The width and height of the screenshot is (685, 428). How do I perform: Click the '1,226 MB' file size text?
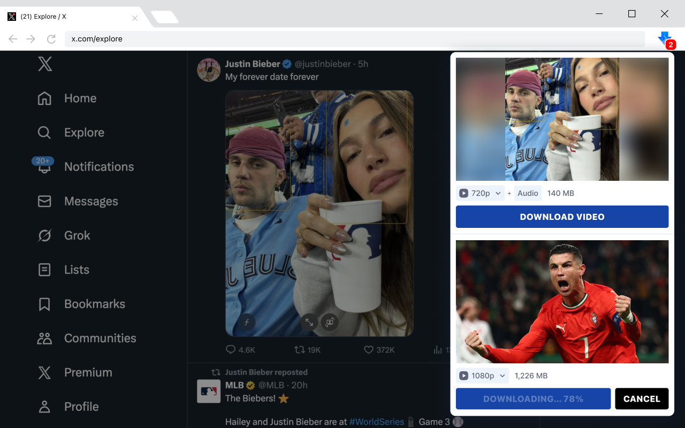(x=531, y=376)
